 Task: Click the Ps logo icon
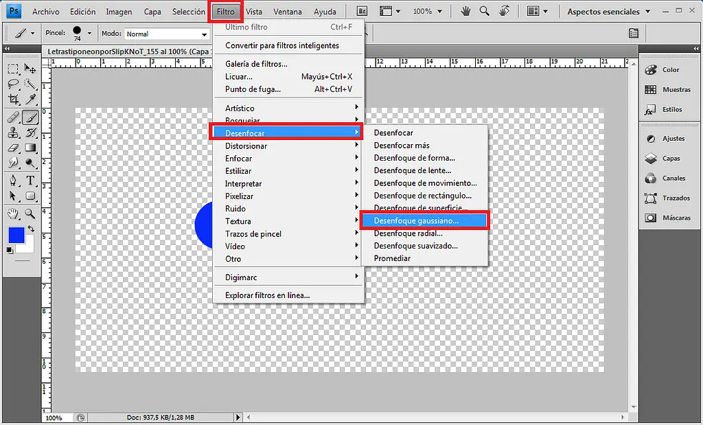pyautogui.click(x=14, y=11)
